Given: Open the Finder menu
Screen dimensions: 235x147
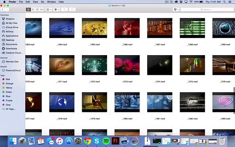Looking at the screenshot, I should point(12,2).
